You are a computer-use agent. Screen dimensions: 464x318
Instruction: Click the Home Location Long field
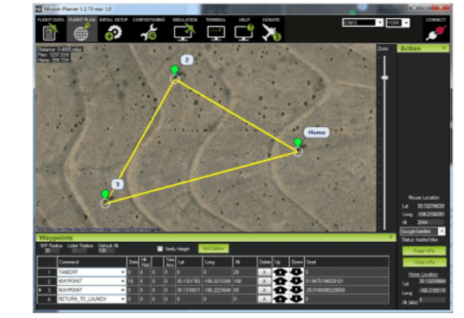coord(432,291)
